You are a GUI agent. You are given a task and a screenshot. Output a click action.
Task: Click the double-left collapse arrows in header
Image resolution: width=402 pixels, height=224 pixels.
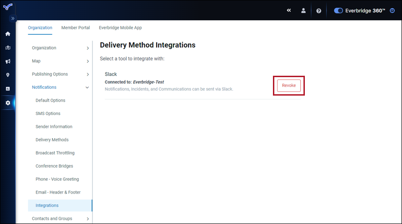click(289, 11)
